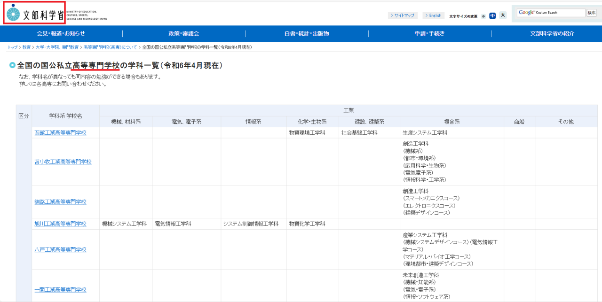Screen dimensions: 602x302
Task: Set font size to small (小)
Action: tap(483, 16)
